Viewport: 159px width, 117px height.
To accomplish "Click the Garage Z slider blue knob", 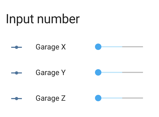I will (98, 98).
